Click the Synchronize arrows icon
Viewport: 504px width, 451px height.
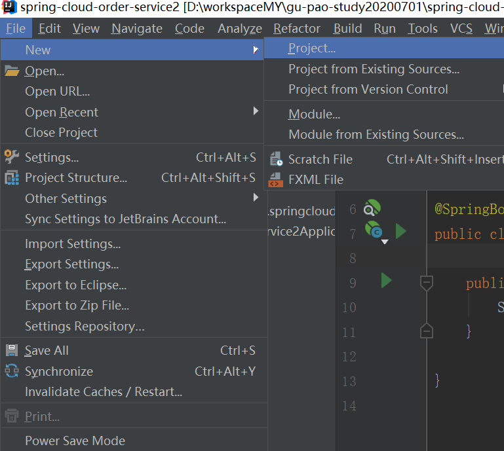tap(12, 370)
